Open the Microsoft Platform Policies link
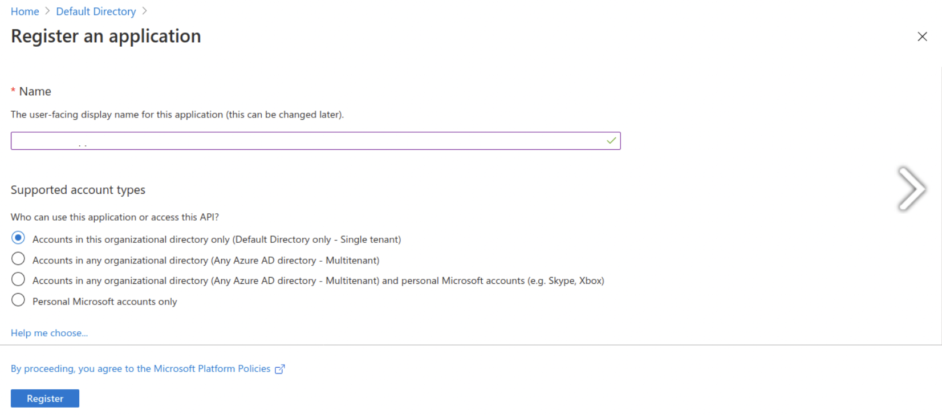 click(x=140, y=369)
